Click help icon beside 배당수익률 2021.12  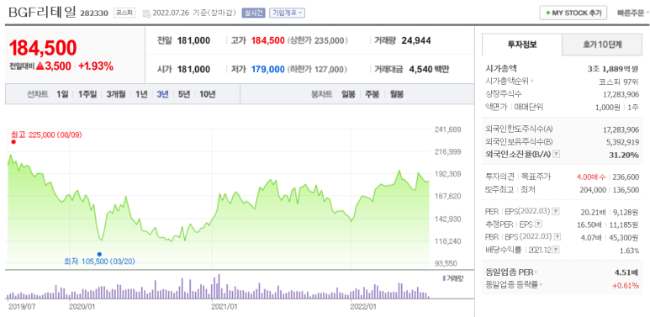[556, 250]
